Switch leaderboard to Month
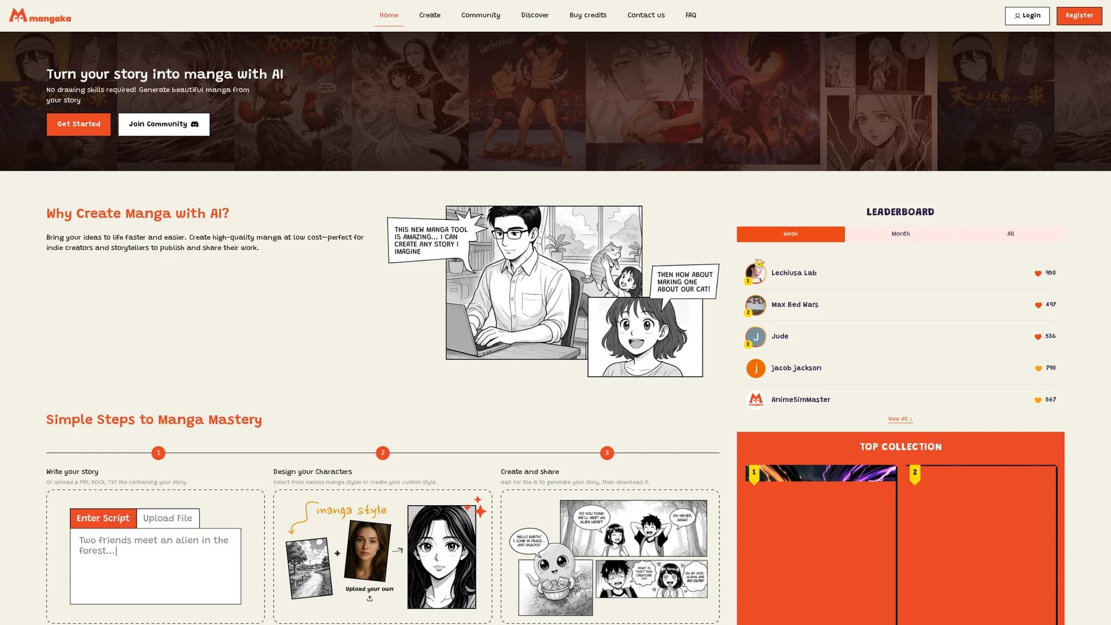 click(x=900, y=234)
